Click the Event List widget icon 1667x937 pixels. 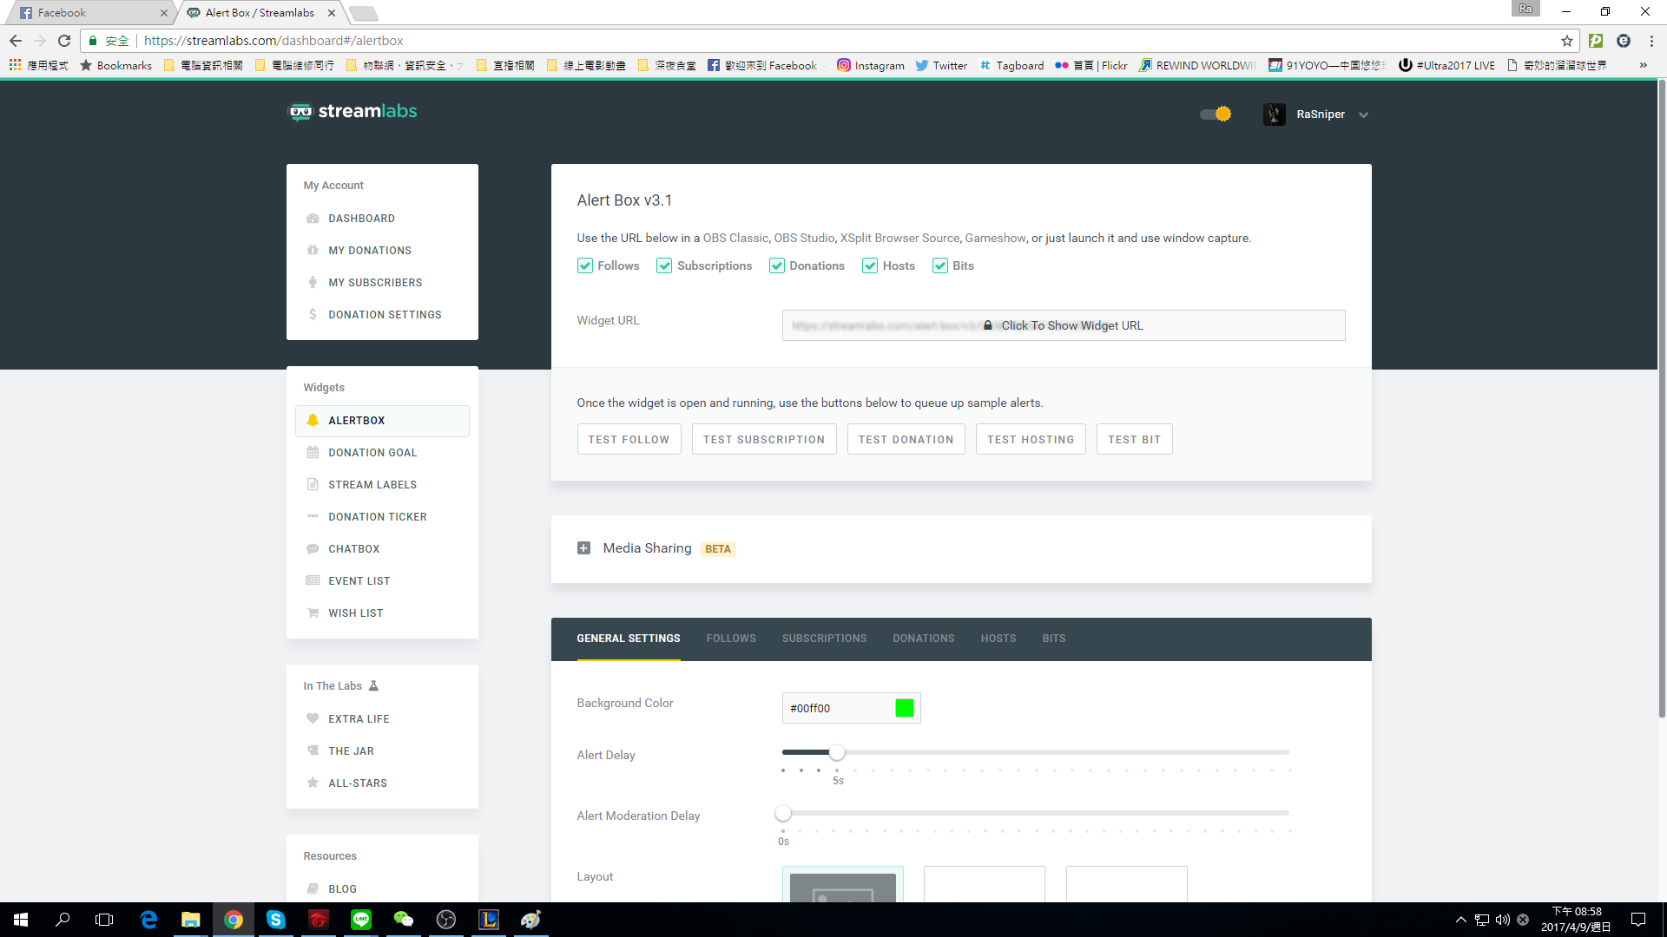313,580
